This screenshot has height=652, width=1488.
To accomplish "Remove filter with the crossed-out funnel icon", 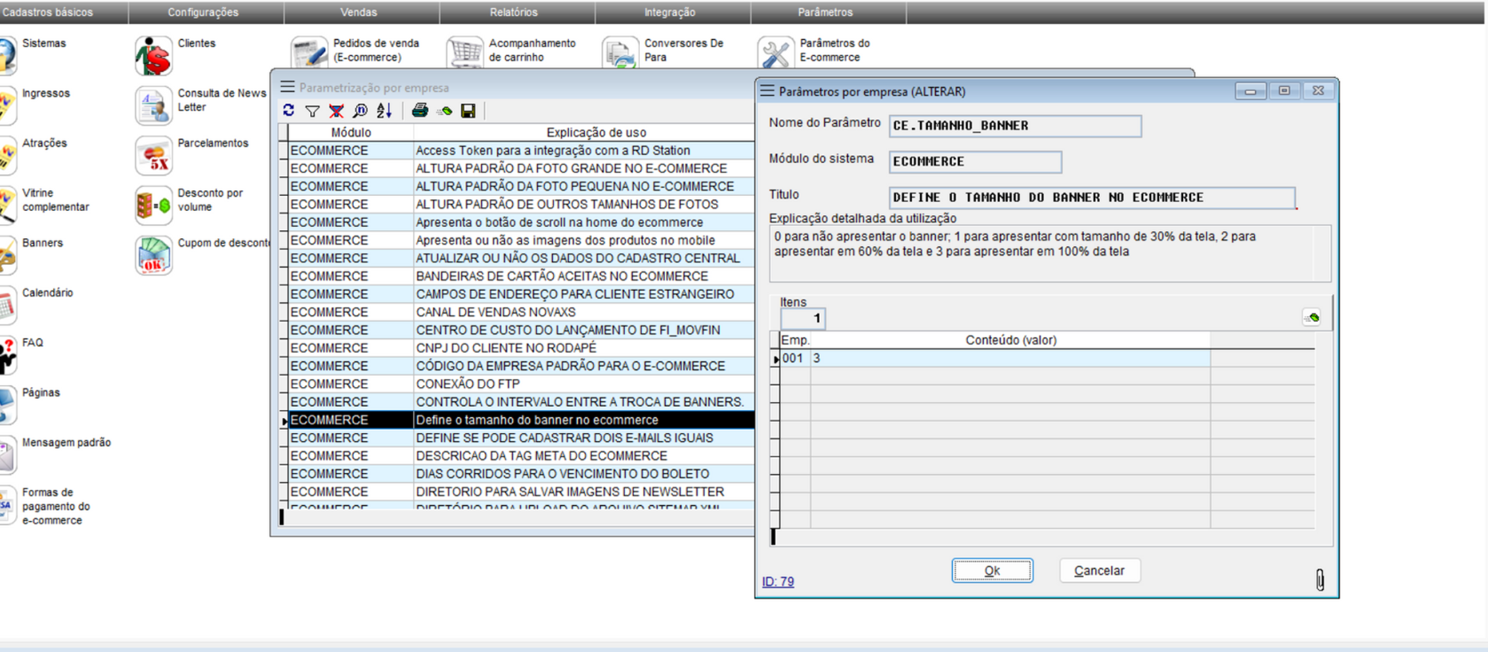I will [336, 111].
